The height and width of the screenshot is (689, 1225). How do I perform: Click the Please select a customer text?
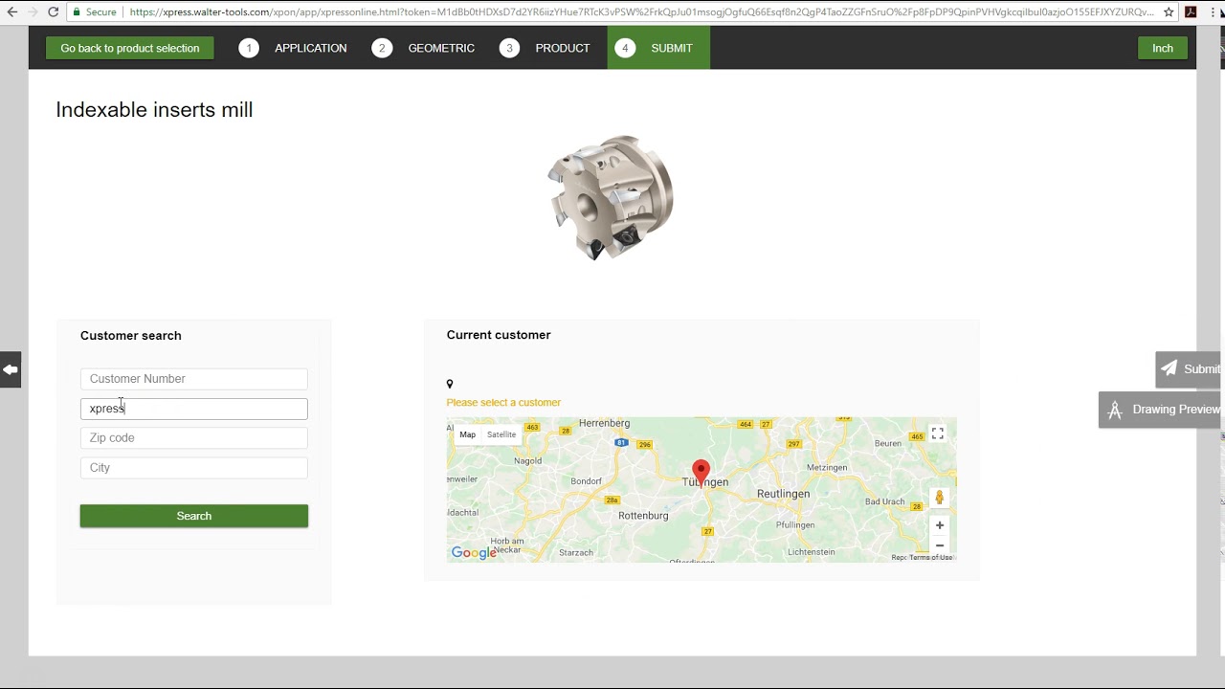point(503,403)
